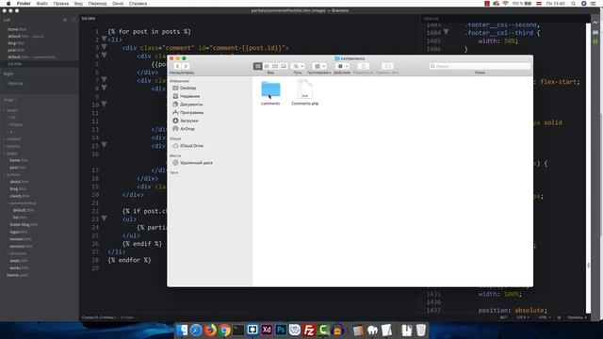Open Photoshop from the Dock
The width and height of the screenshot is (603, 339).
click(281, 330)
